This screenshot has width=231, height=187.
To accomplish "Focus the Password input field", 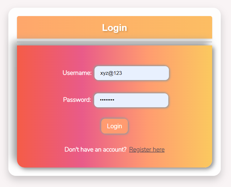I will [x=131, y=100].
